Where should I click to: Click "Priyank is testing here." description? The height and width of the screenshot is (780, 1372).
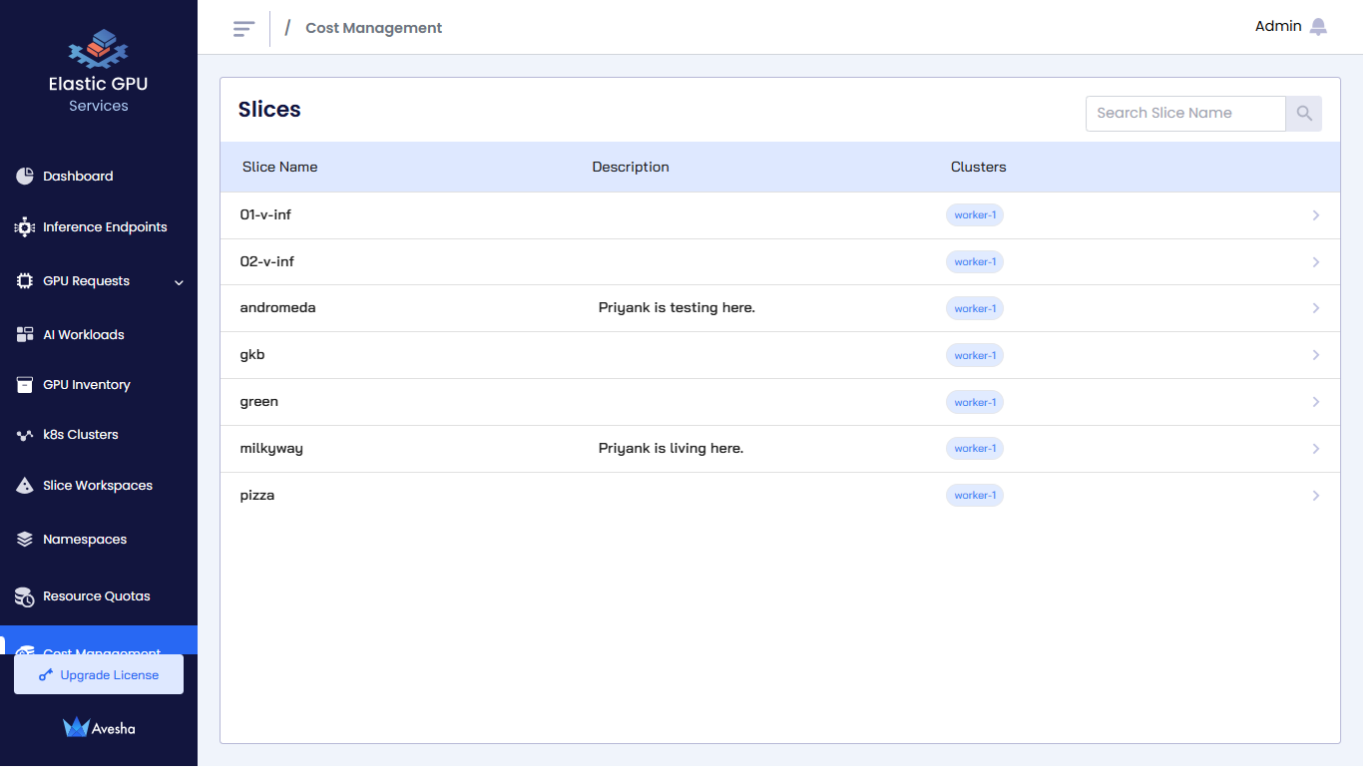tap(677, 308)
